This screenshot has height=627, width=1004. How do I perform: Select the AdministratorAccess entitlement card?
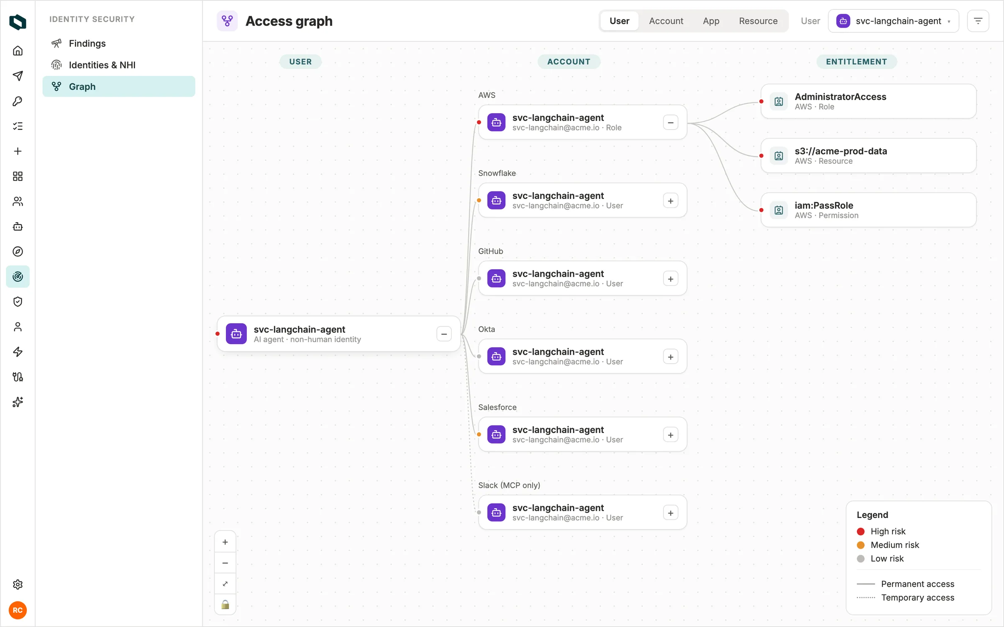[x=868, y=101]
